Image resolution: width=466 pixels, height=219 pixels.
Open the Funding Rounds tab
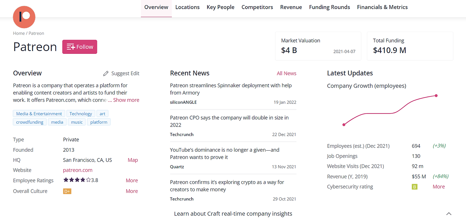point(329,7)
